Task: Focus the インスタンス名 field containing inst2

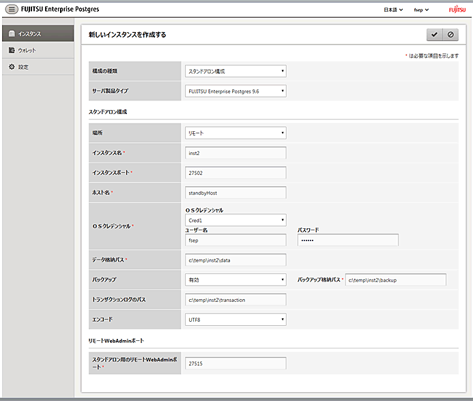Action: (x=235, y=153)
